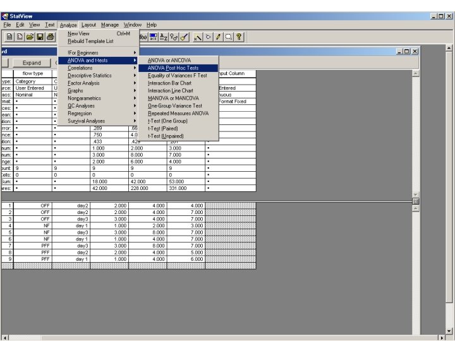The height and width of the screenshot is (341, 455).
Task: Expand the !For Beginners submenu
Action: [99, 53]
